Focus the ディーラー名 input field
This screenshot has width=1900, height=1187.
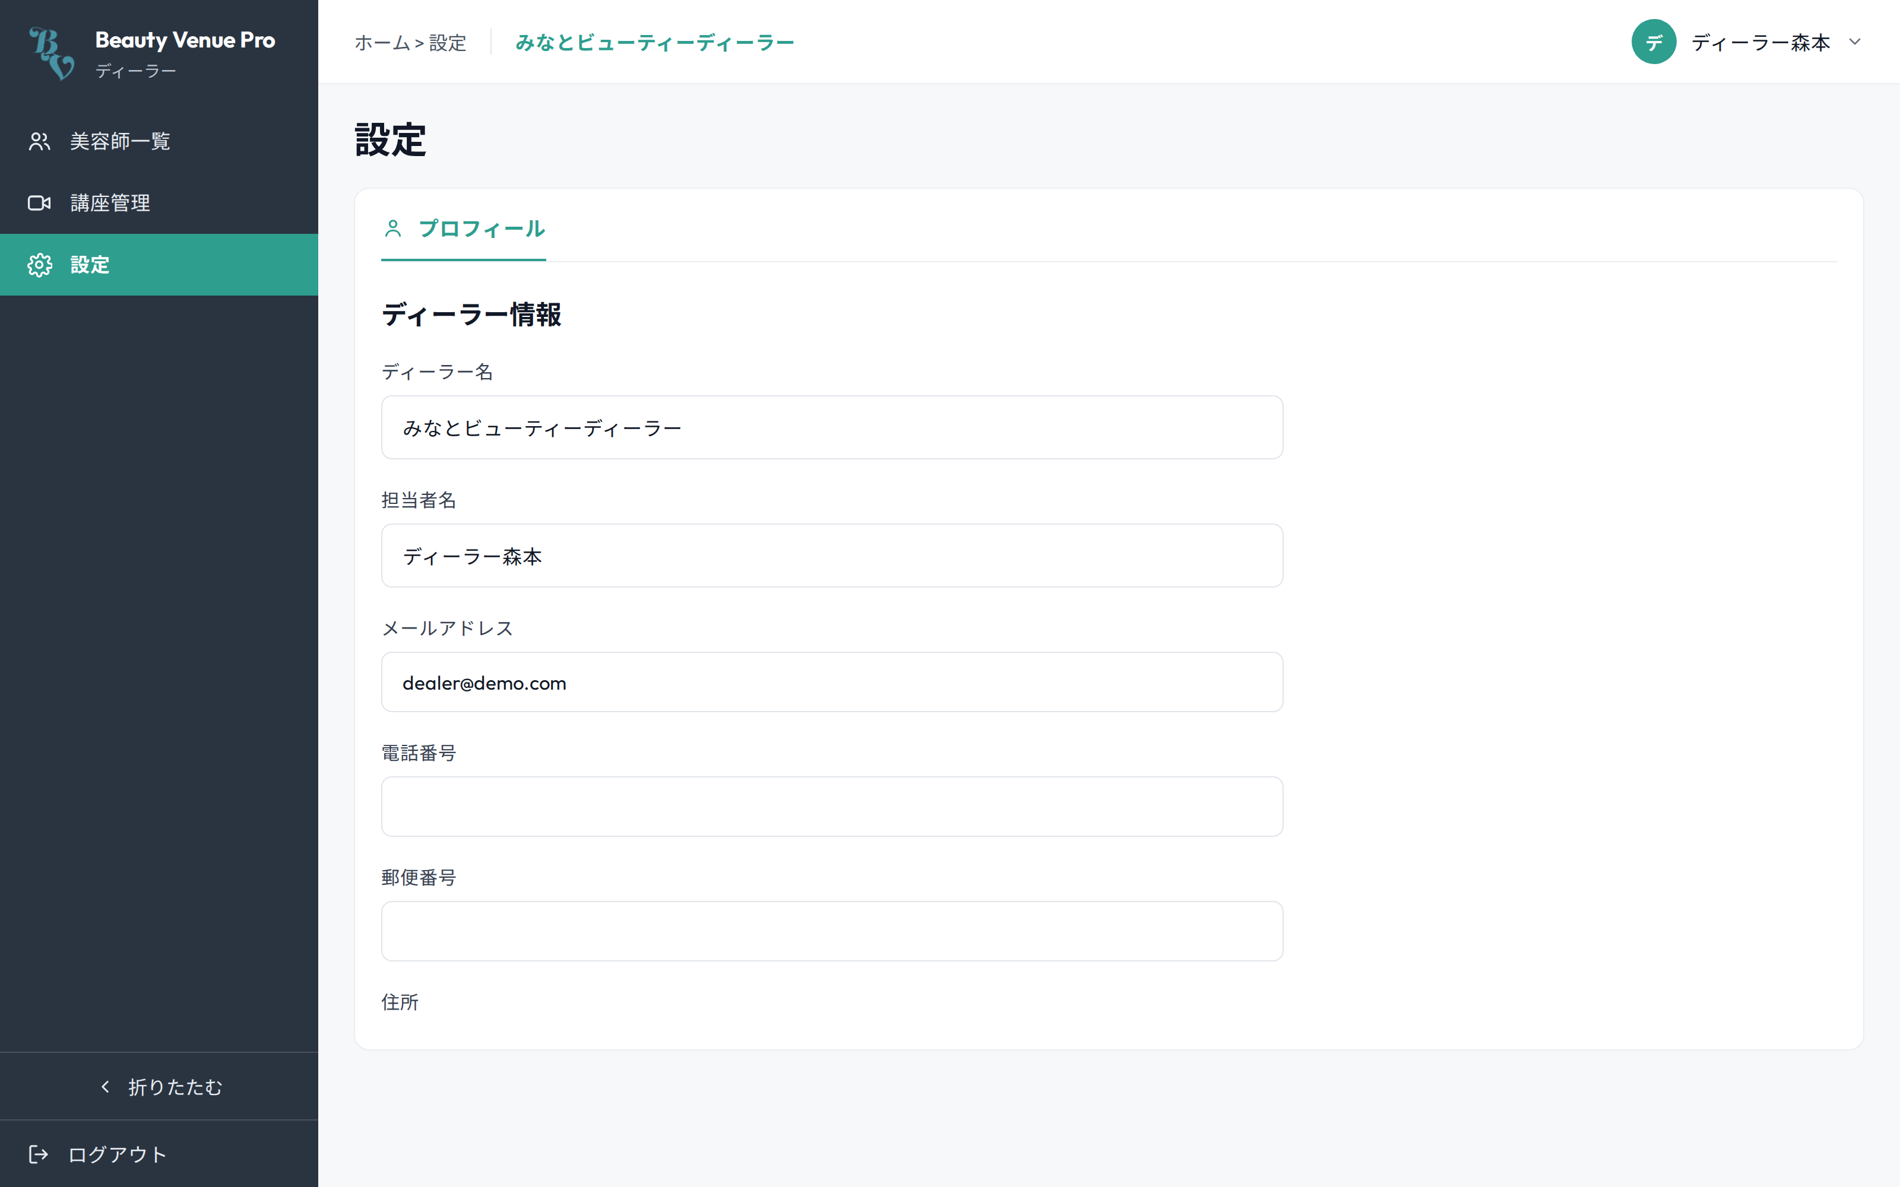(x=832, y=428)
